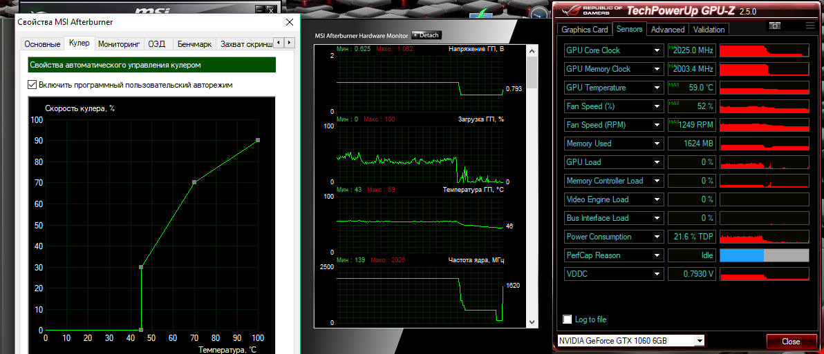Screen dimensions: 824x354
Task: Open the GPU-Z hamburger menu icon
Action: [x=809, y=26]
